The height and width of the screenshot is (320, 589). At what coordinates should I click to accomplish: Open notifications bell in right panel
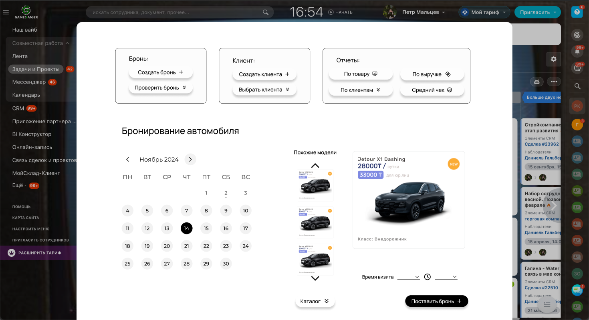tap(577, 52)
